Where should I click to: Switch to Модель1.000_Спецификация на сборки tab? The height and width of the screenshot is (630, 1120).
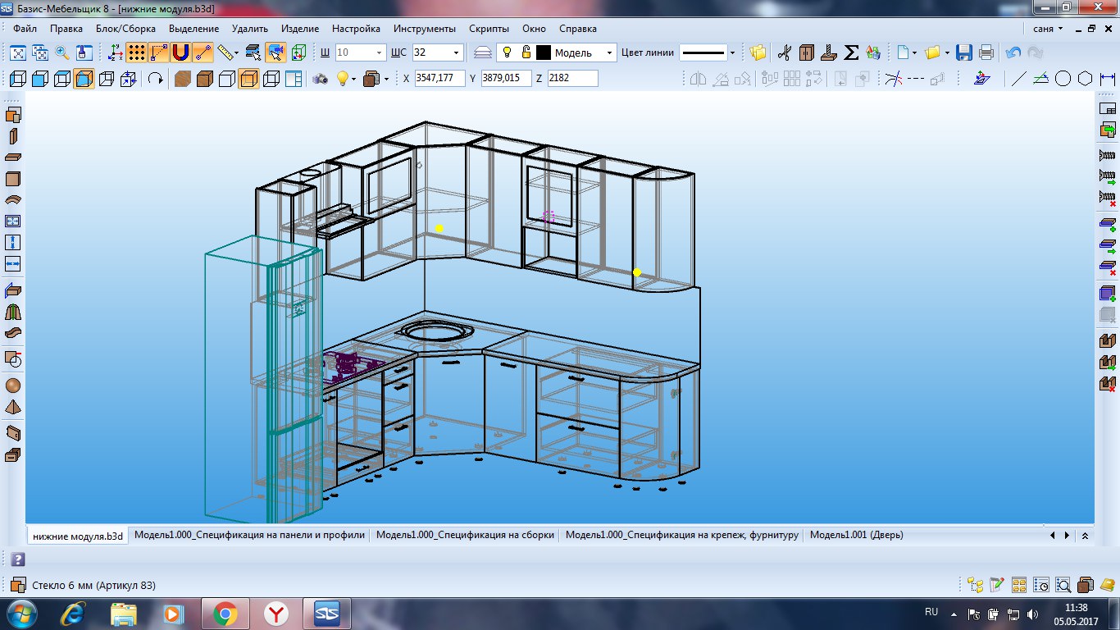pyautogui.click(x=465, y=535)
